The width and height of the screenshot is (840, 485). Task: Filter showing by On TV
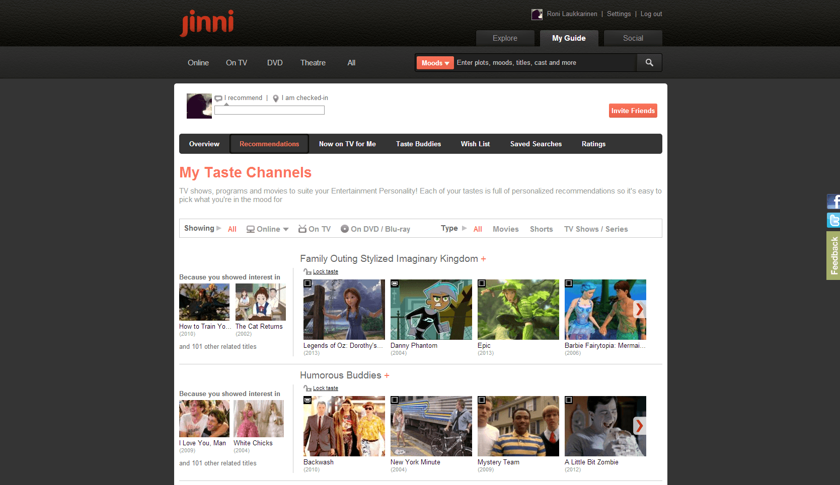[x=315, y=229]
